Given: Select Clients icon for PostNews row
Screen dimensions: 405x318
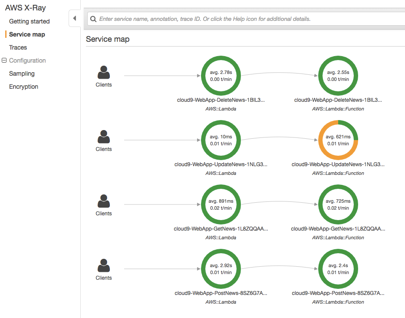Looking at the screenshot, I should 104,265.
